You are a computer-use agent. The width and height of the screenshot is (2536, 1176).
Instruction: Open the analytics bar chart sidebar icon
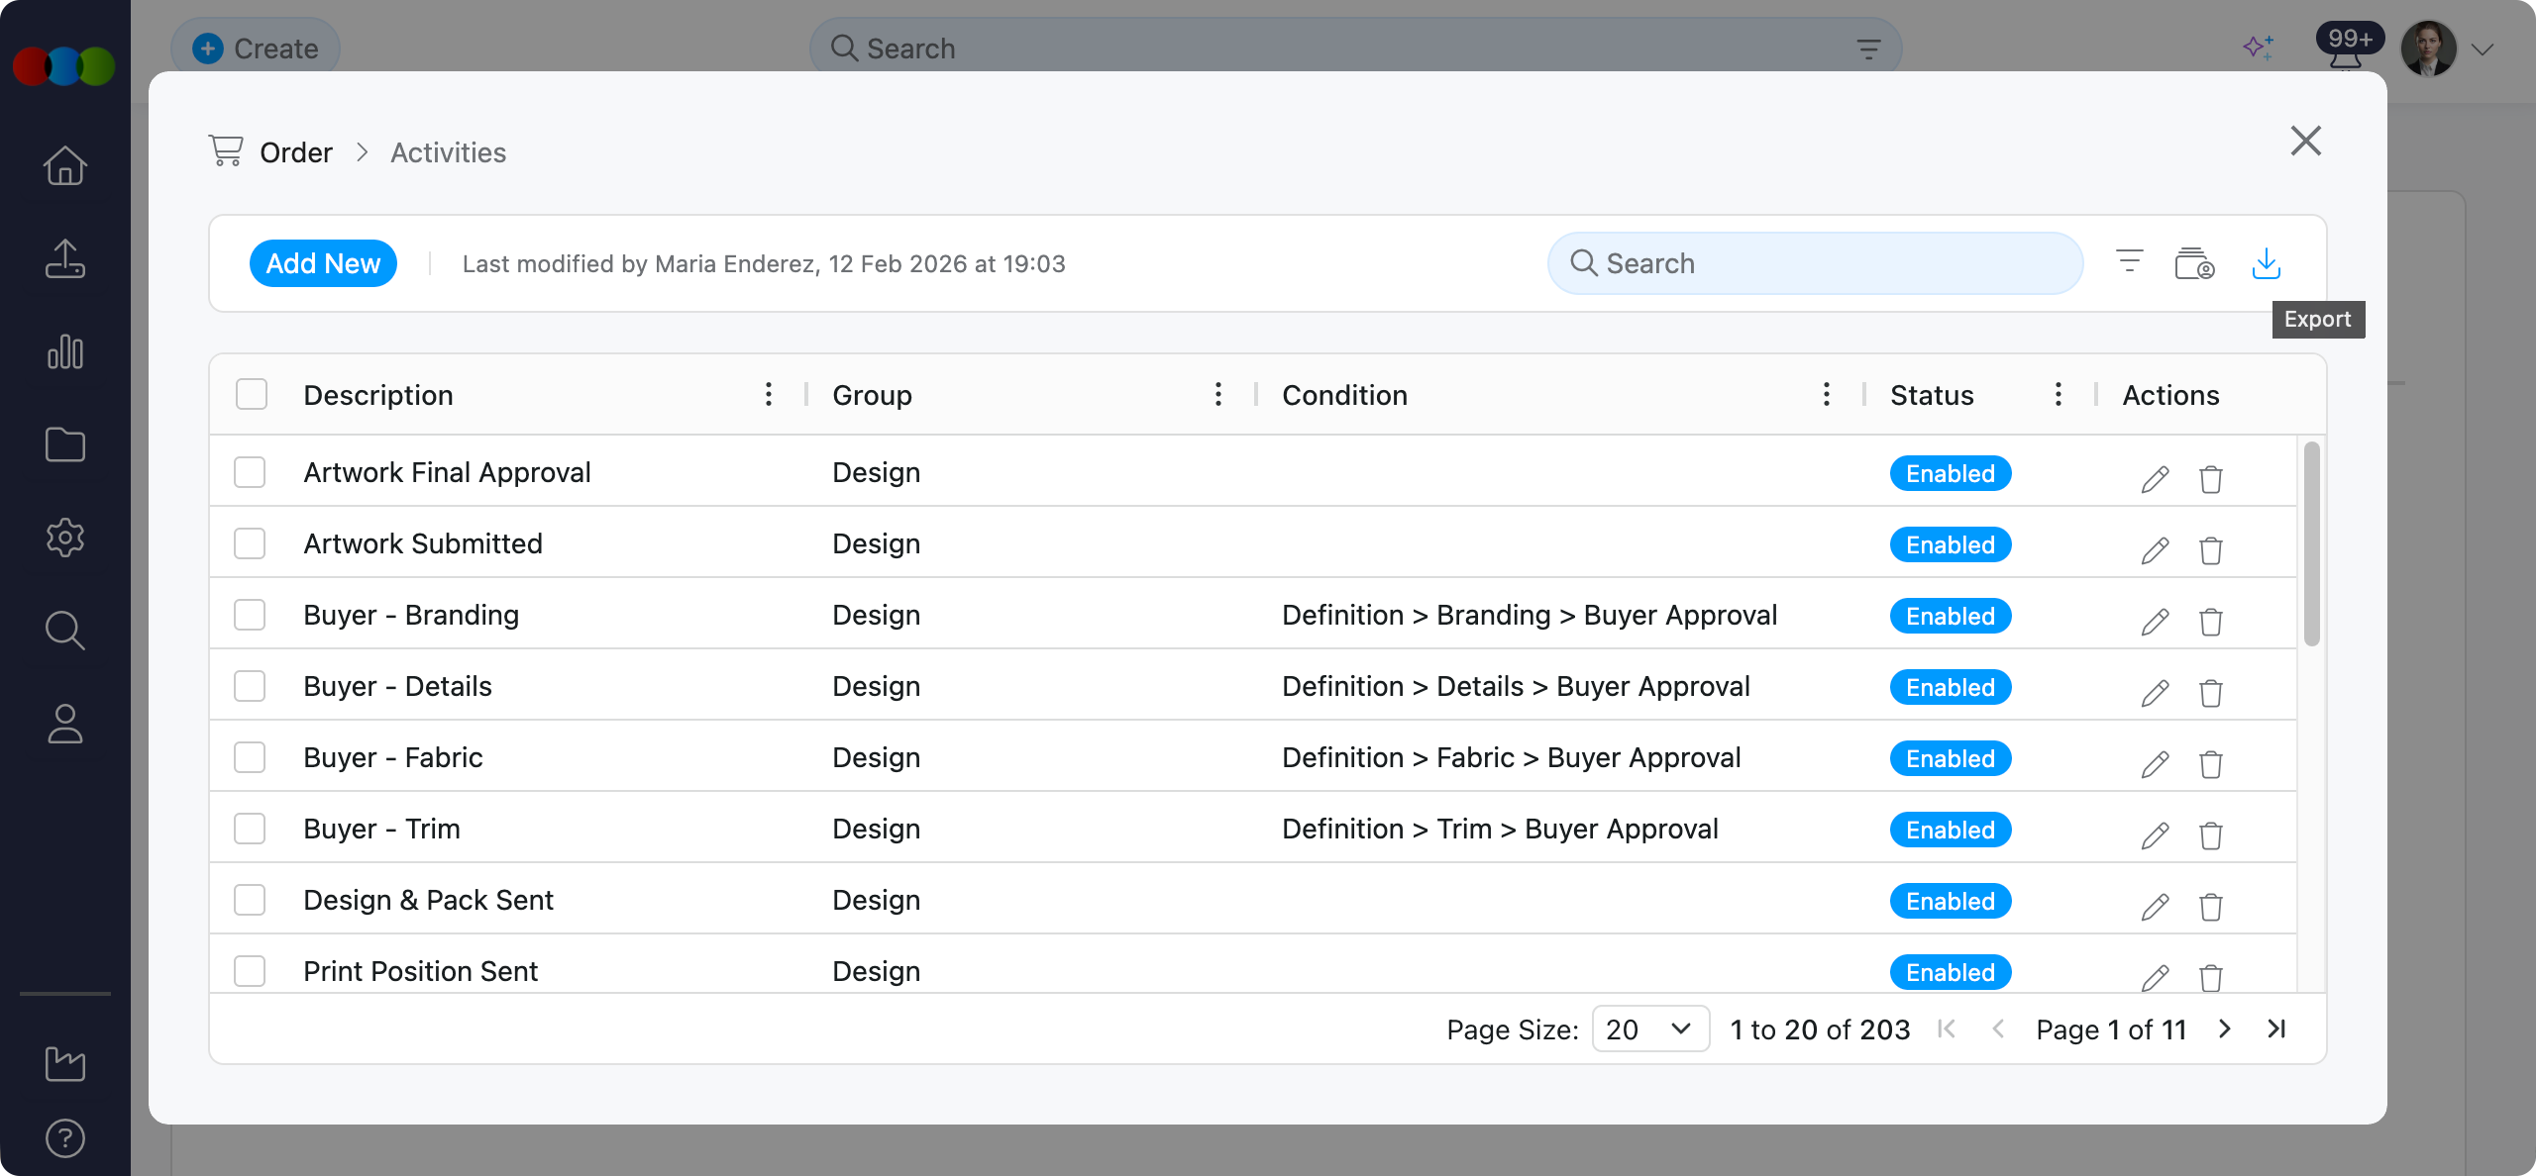(65, 352)
